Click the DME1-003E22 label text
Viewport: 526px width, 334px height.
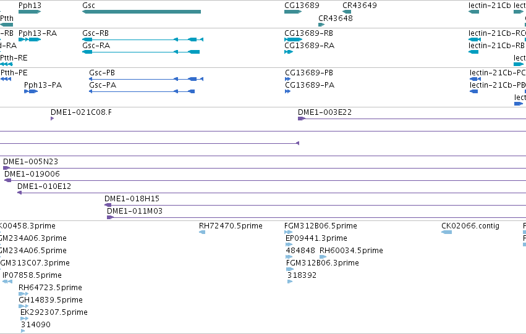tap(325, 112)
